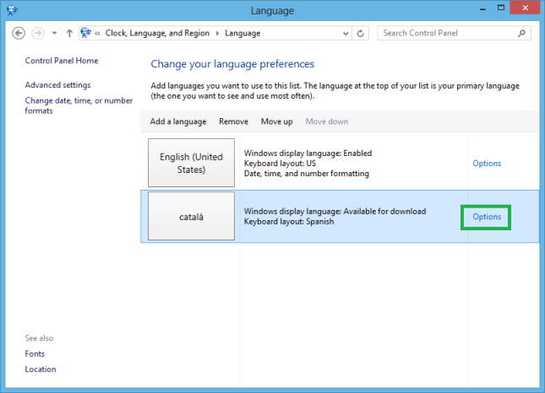Click Add a language
The image size is (545, 393).
(178, 121)
